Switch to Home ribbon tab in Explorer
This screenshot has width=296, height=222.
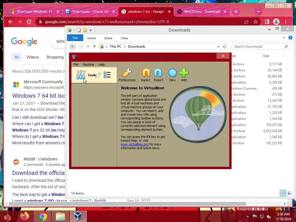click(92, 38)
